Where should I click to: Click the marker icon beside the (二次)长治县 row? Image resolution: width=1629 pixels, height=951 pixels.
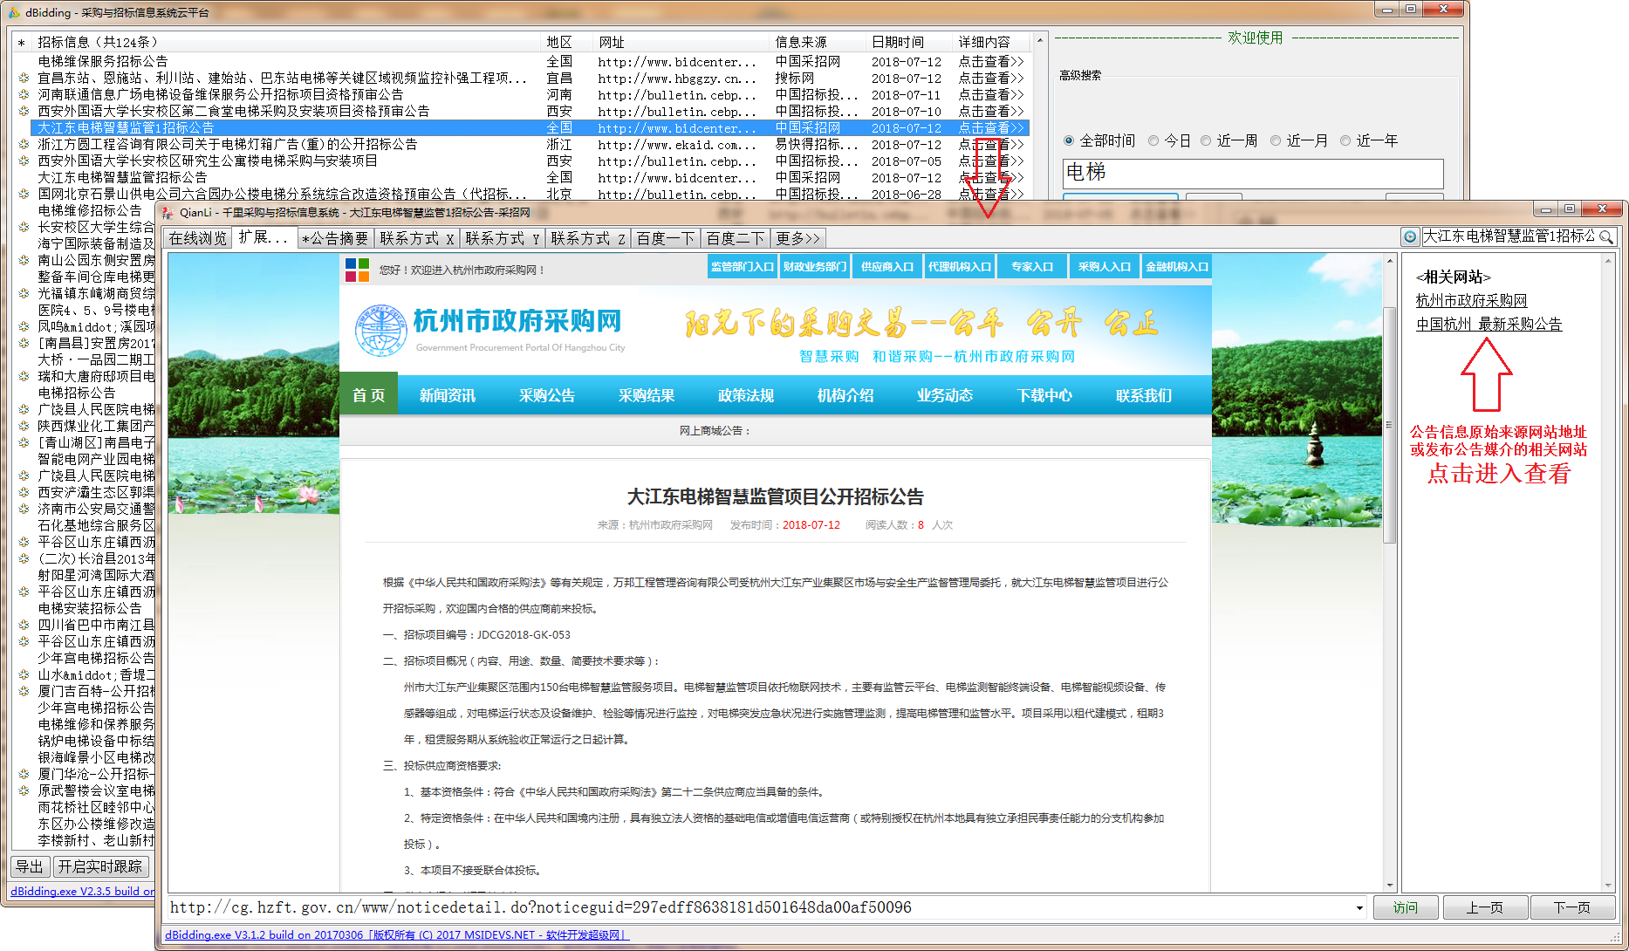(x=24, y=559)
